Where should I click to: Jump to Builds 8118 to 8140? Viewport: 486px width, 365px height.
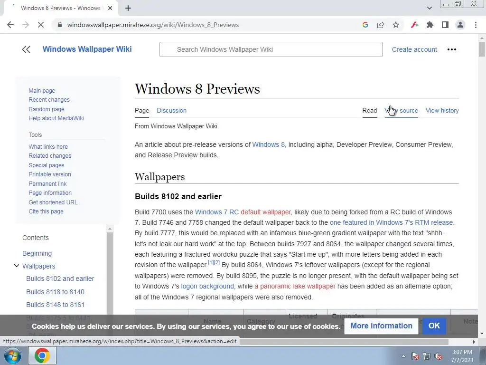(x=55, y=292)
